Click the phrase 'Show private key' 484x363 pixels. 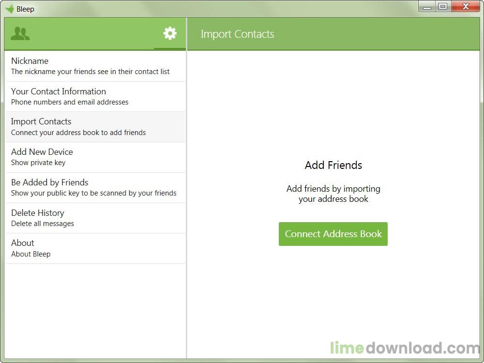[38, 163]
